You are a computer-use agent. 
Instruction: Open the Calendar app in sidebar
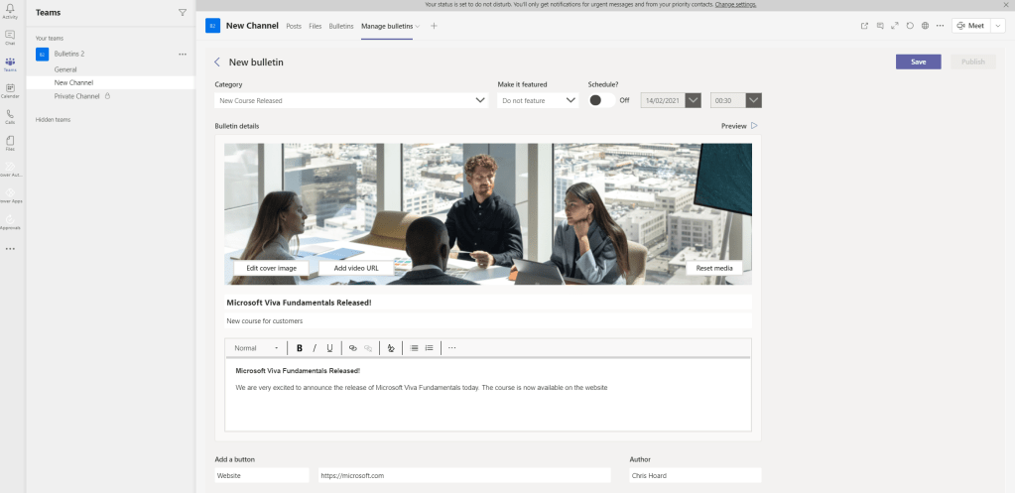[10, 90]
